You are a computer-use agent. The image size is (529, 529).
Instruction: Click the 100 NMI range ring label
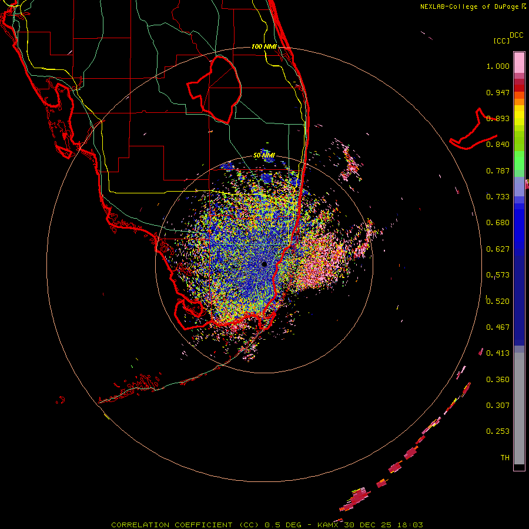tap(264, 46)
